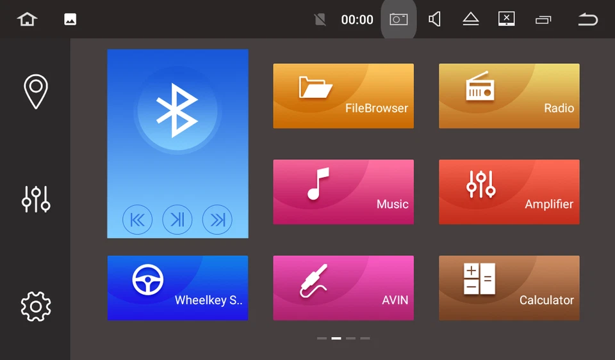The image size is (615, 360).
Task: Skip to next Bluetooth track
Action: [x=217, y=219]
